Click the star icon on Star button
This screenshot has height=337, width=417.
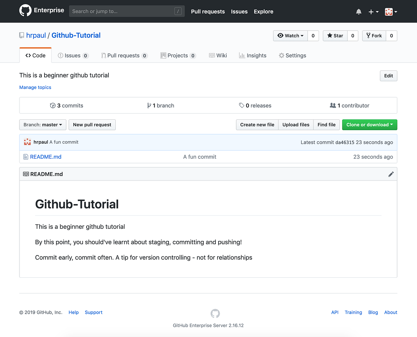[329, 35]
